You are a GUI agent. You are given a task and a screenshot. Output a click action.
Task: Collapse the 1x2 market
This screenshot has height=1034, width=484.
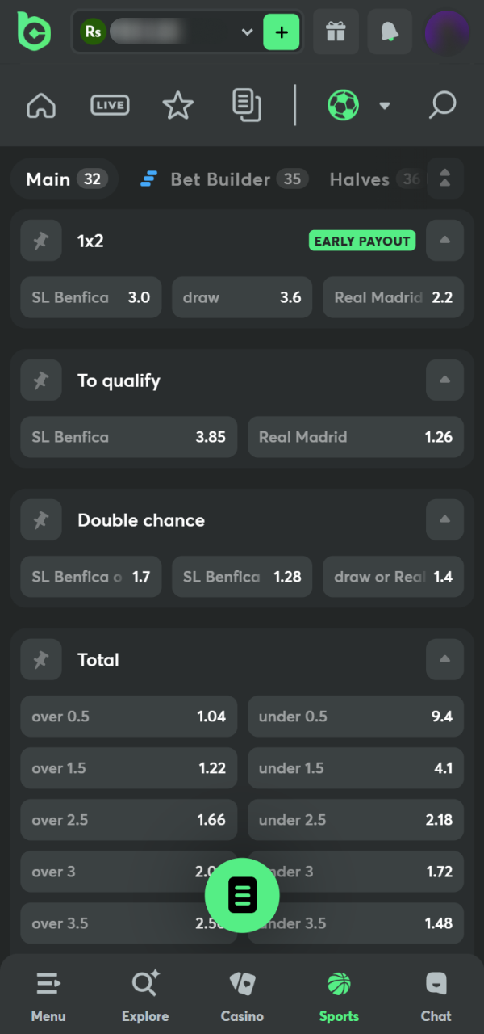tap(444, 240)
